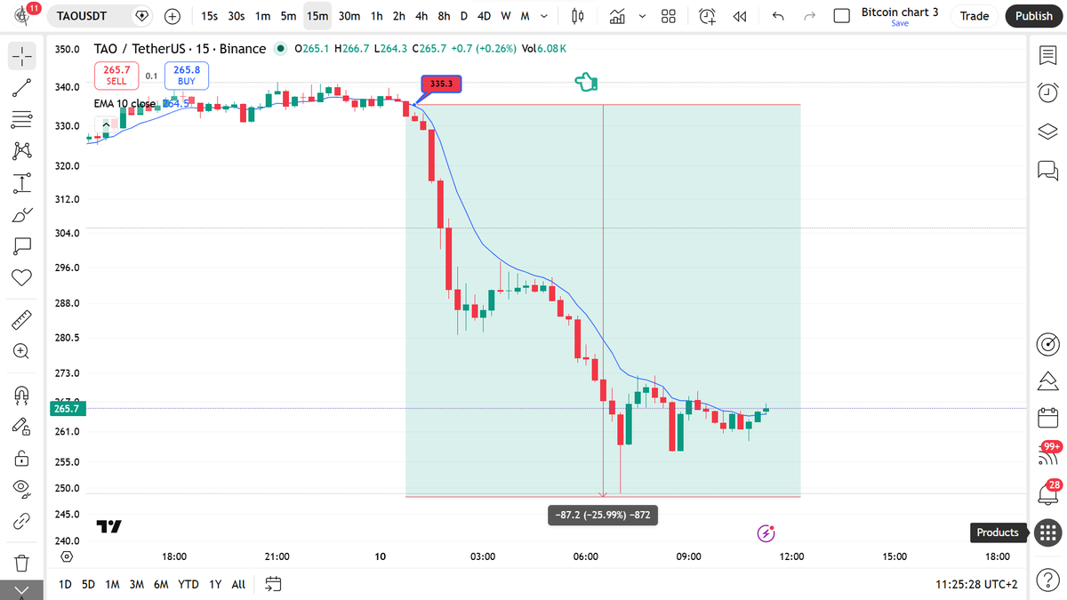Open the TAOUSDT symbol search field
This screenshot has width=1067, height=600.
100,16
